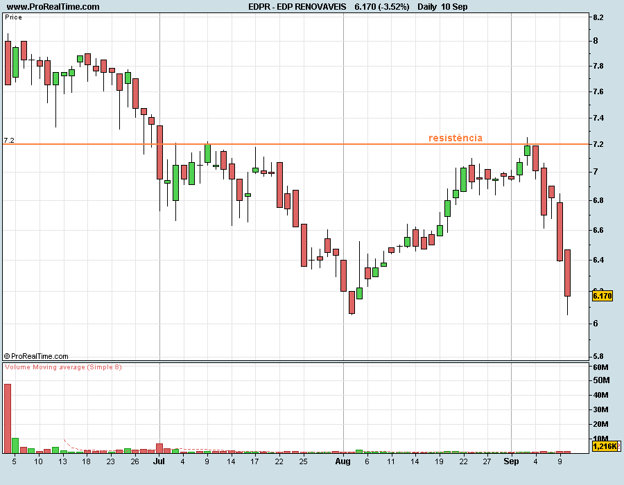Click the yellow 1,216K volume tag

click(x=605, y=446)
